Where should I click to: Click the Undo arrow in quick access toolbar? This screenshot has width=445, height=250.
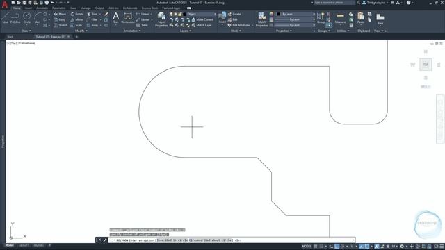[x=53, y=3]
